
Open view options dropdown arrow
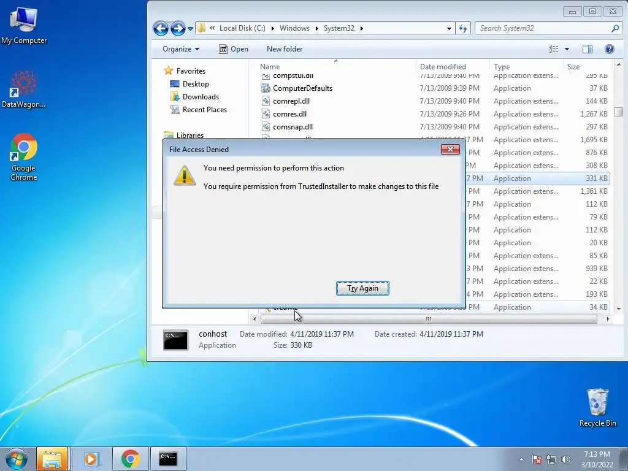tap(567, 49)
